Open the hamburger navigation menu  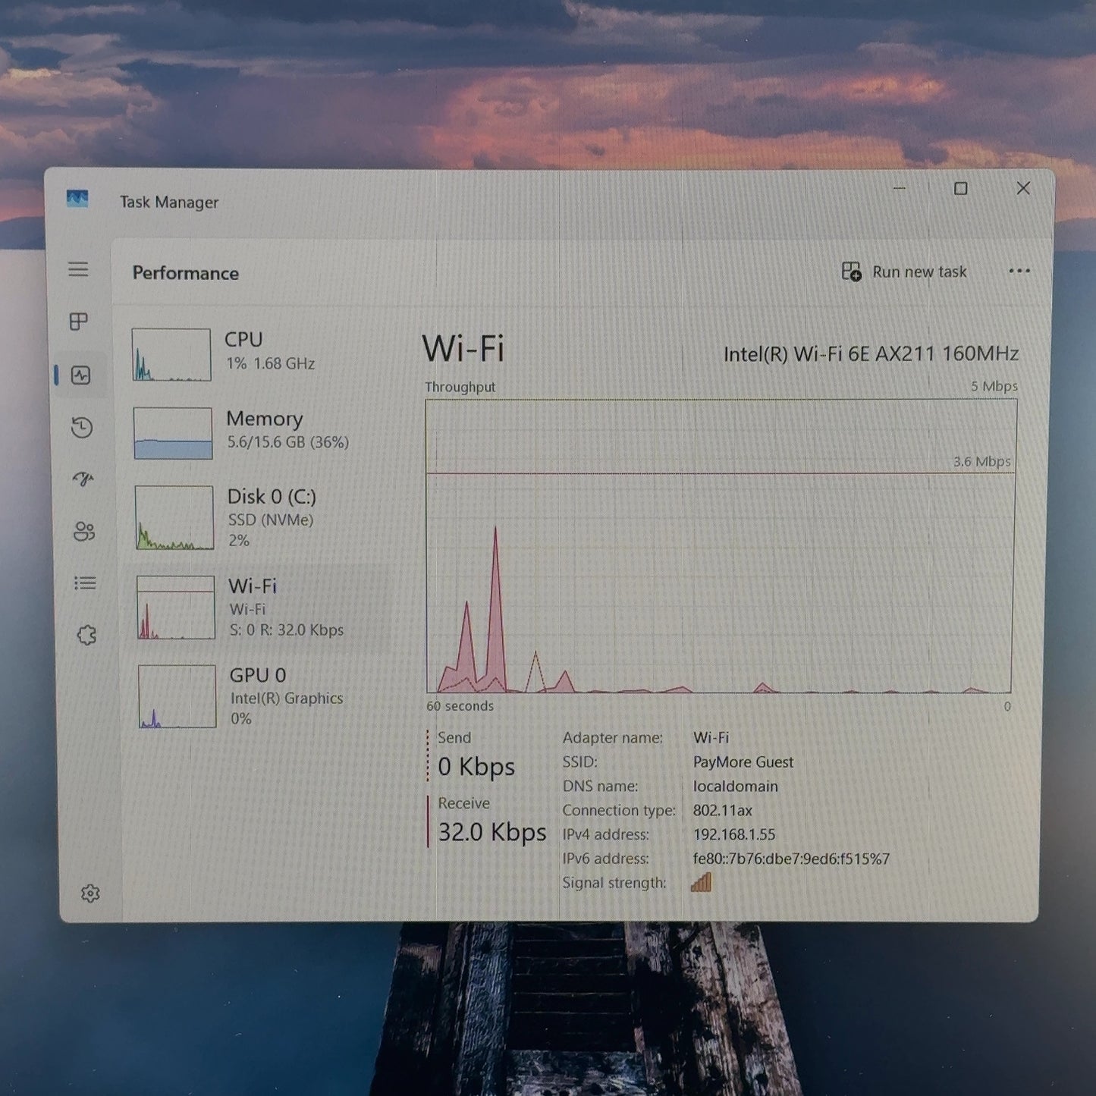(78, 269)
